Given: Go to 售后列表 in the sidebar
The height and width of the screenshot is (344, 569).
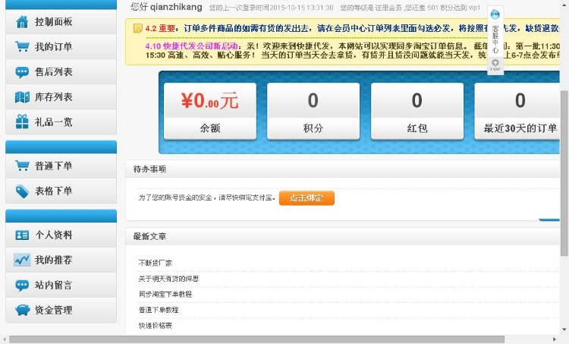Looking at the screenshot, I should point(61,72).
